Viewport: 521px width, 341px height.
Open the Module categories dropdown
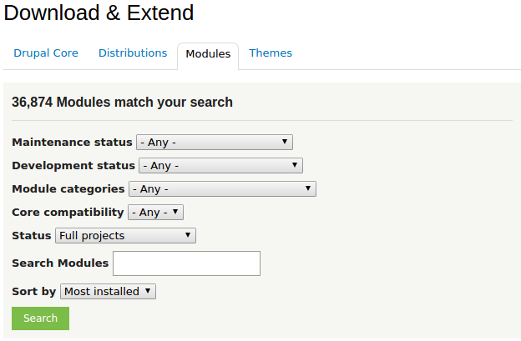click(x=222, y=188)
